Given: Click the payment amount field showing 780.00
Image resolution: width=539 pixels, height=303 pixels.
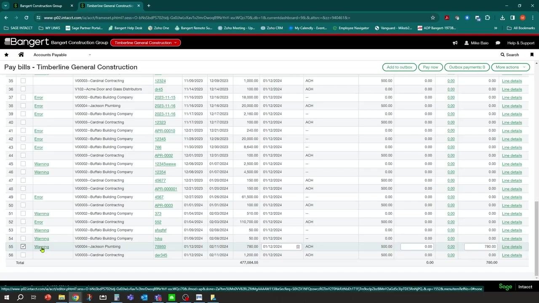Looking at the screenshot, I should (x=481, y=247).
